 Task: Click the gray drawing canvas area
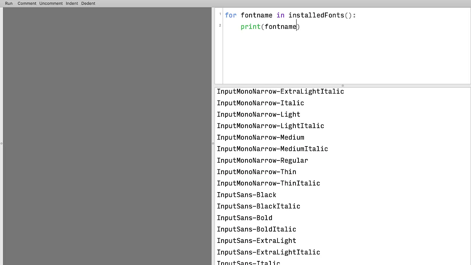(x=107, y=136)
